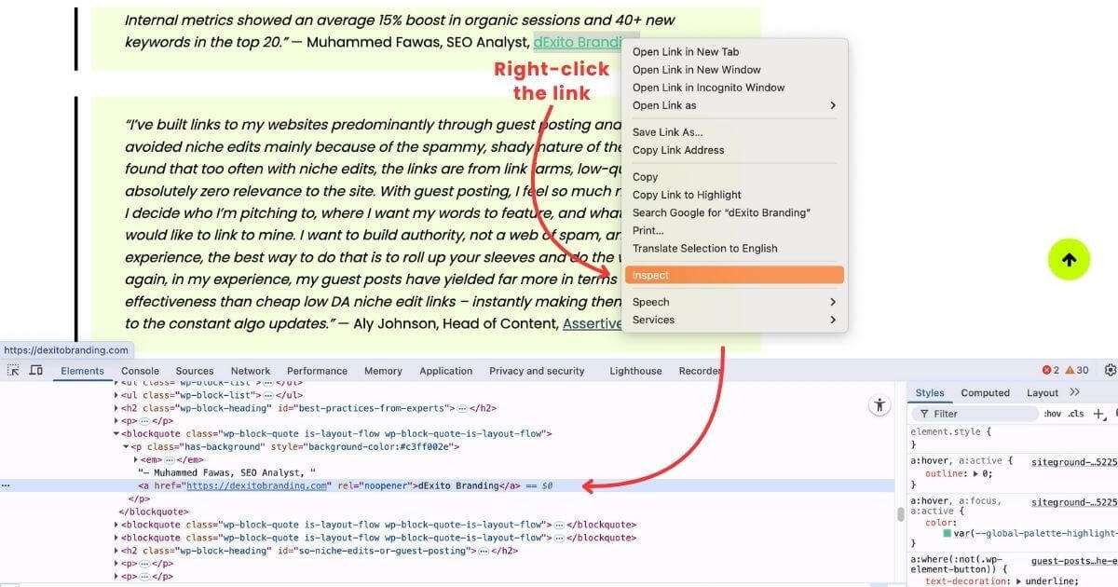
Task: Switch to the Console tab
Action: click(x=140, y=370)
